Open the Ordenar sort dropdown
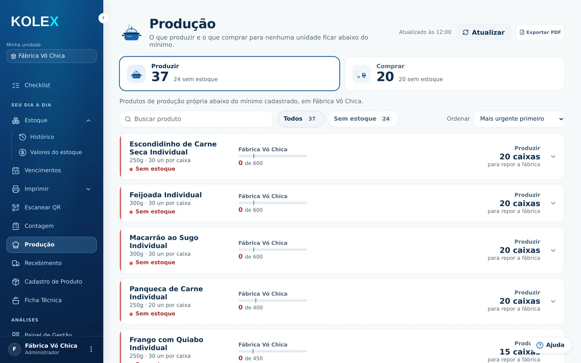Screen dimensions: 581x363 click(x=519, y=119)
